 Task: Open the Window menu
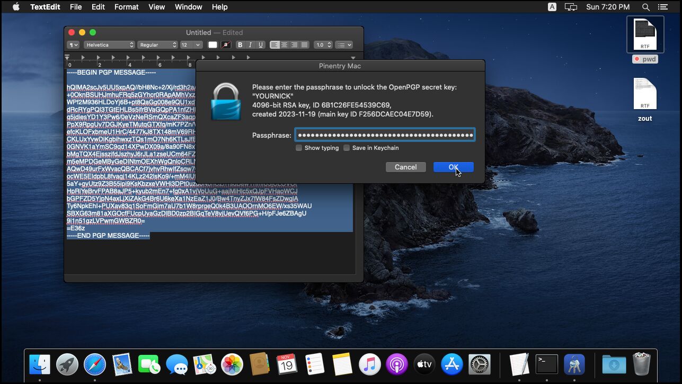click(188, 7)
